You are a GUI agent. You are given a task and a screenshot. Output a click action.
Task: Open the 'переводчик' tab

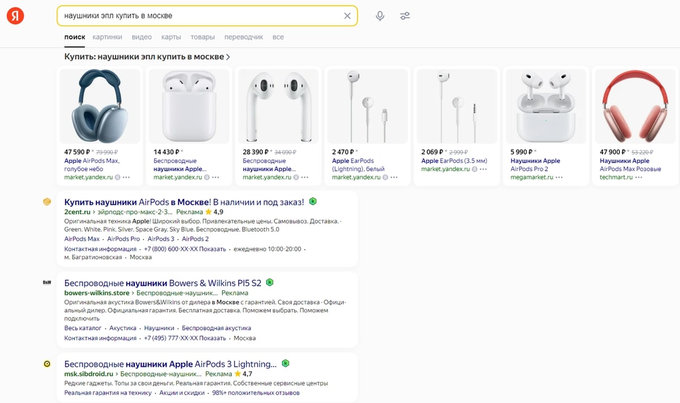tap(244, 37)
